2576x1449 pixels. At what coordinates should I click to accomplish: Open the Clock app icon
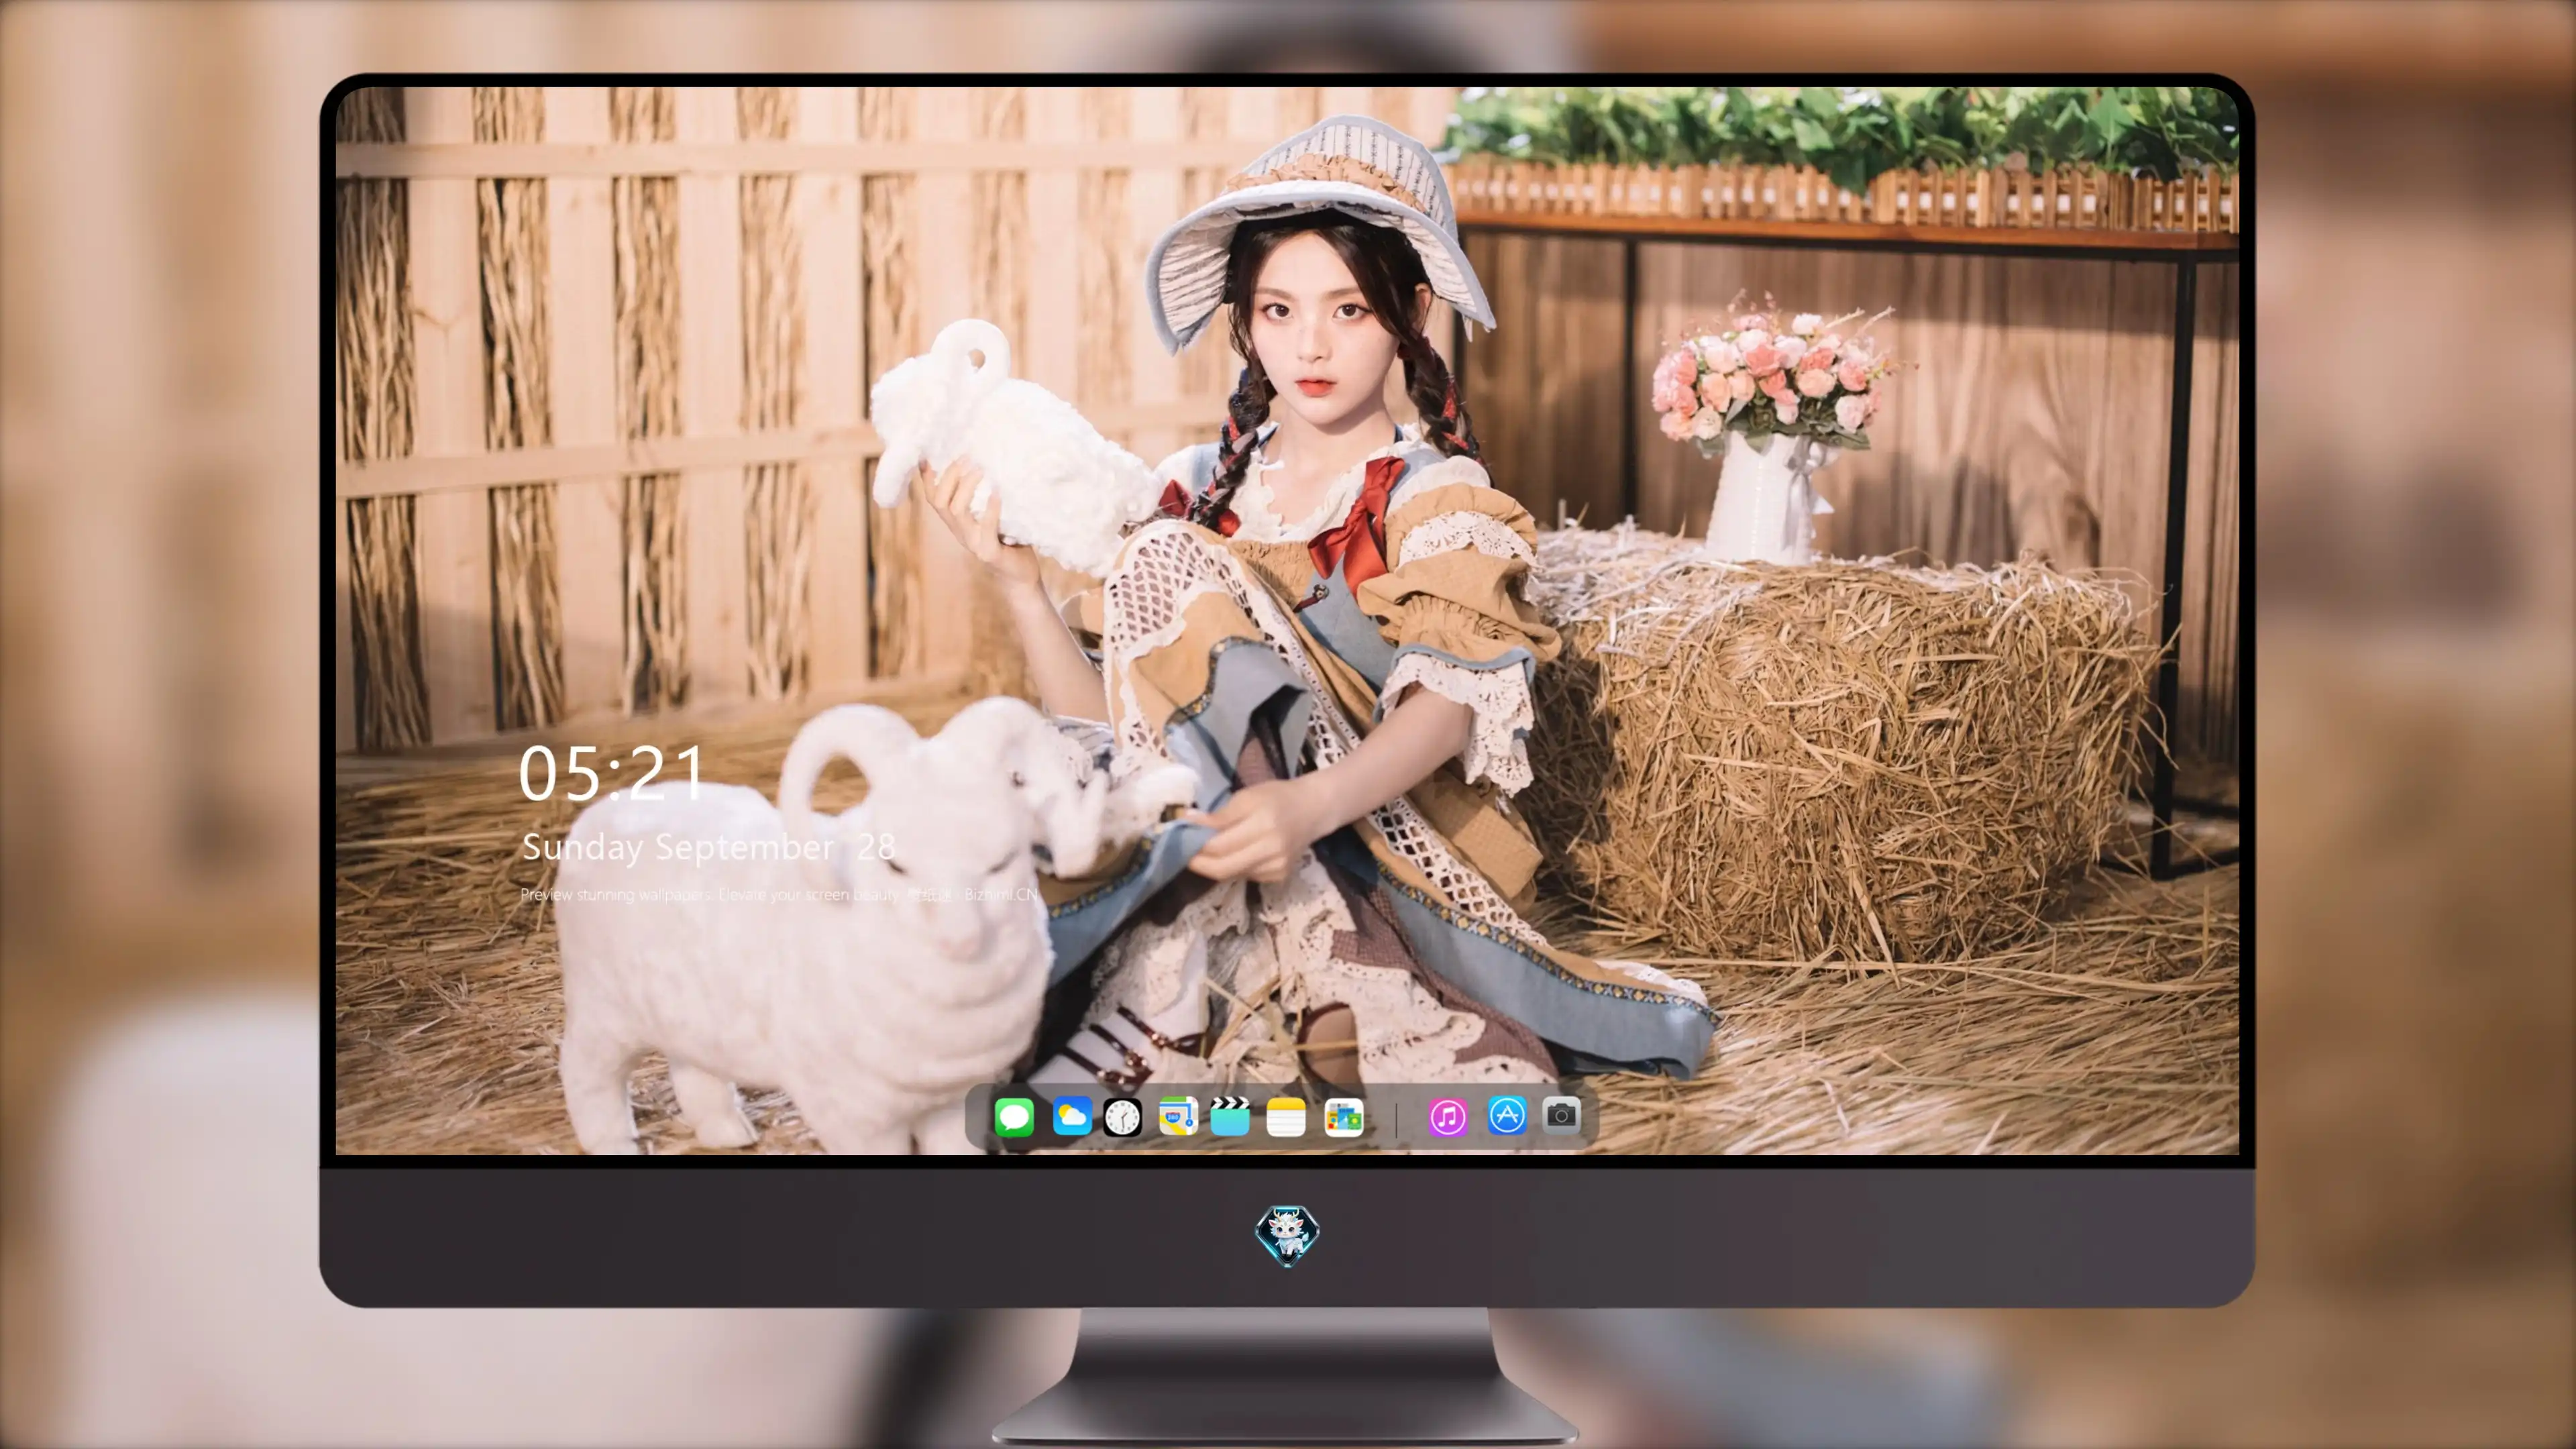click(x=1122, y=1117)
